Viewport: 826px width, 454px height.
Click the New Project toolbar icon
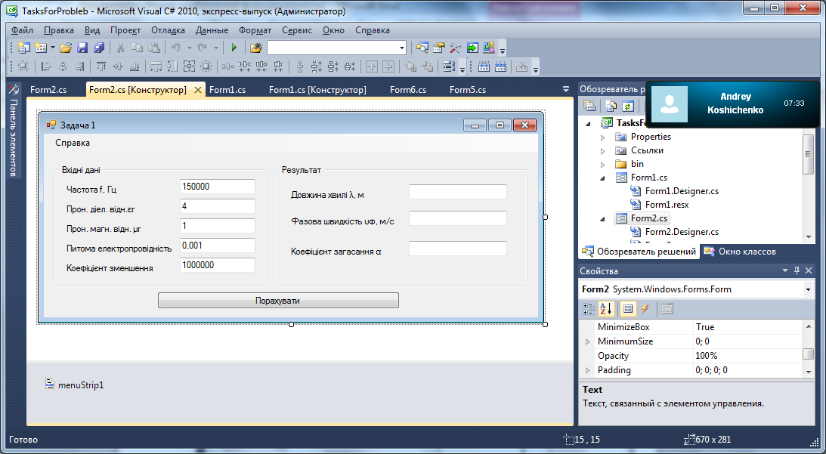click(23, 48)
